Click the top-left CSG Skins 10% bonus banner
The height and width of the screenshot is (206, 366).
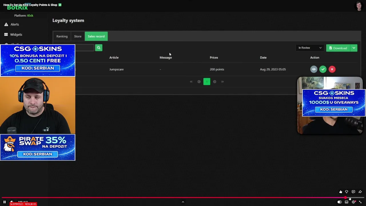(38, 60)
